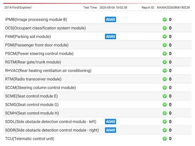Viewport: 195px width, 146px height.
Task: Click green check icon for SCCM row
Action: [x=165, y=88]
